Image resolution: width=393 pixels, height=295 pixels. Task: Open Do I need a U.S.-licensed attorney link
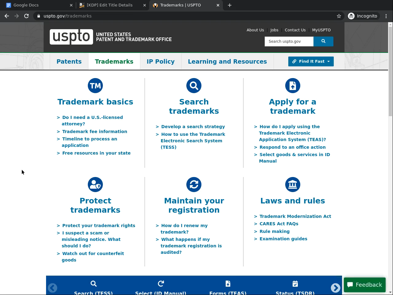(92, 120)
